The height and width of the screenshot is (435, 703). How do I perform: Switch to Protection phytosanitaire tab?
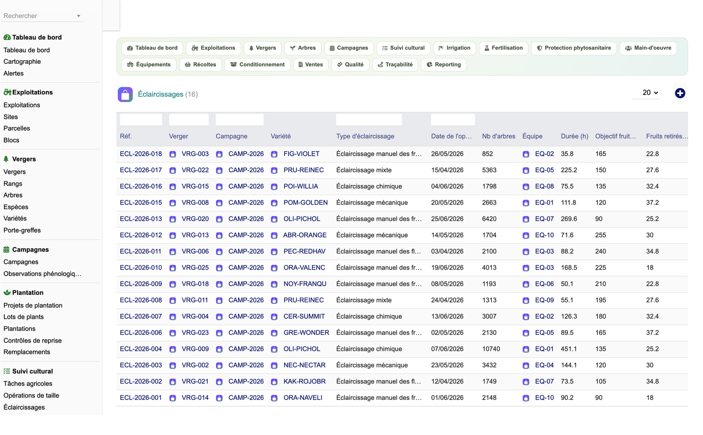pos(574,48)
